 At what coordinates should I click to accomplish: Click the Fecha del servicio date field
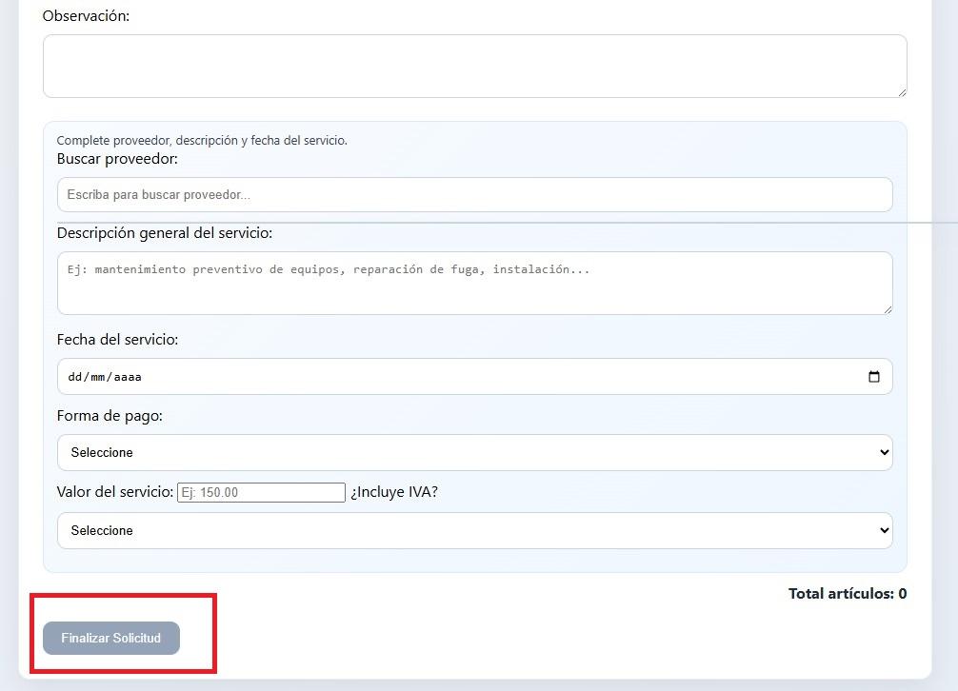pyautogui.click(x=475, y=377)
